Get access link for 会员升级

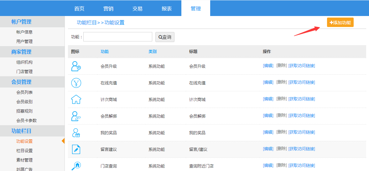tap(302, 66)
